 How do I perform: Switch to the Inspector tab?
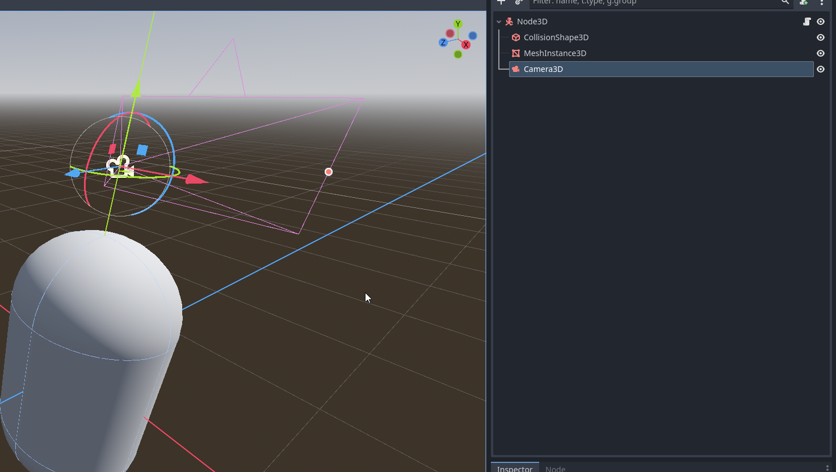[515, 469]
